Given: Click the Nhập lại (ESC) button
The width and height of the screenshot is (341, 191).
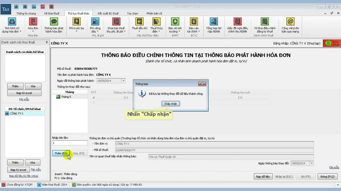Looking at the screenshot, I should (x=284, y=177).
